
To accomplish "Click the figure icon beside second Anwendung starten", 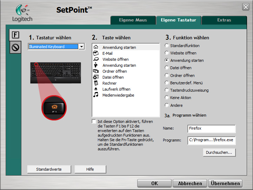I will click(x=96, y=65).
